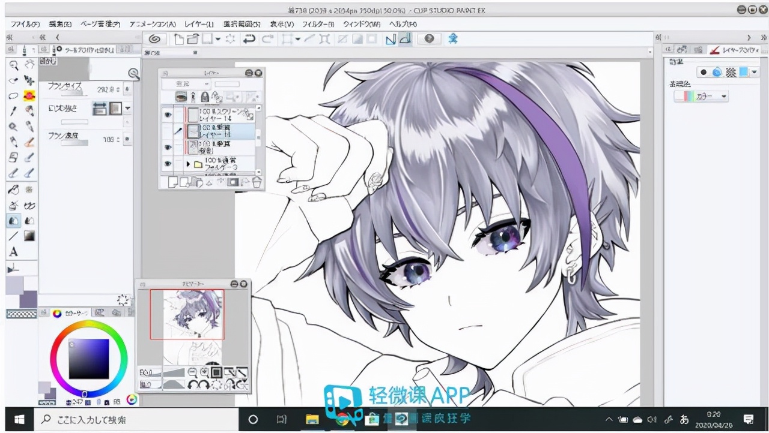
Task: Open the レイヤー(L) menu
Action: [199, 24]
